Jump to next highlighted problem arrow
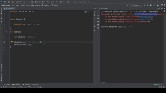Screen dimensions: 166x93 click(91, 12)
